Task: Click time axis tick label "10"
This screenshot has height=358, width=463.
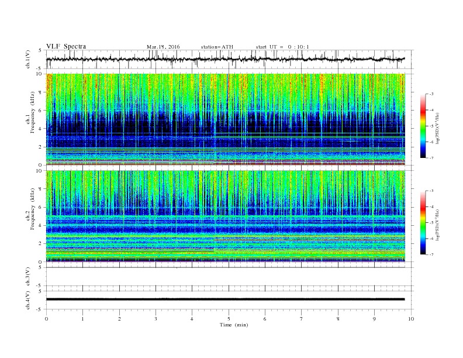Action: pos(411,319)
